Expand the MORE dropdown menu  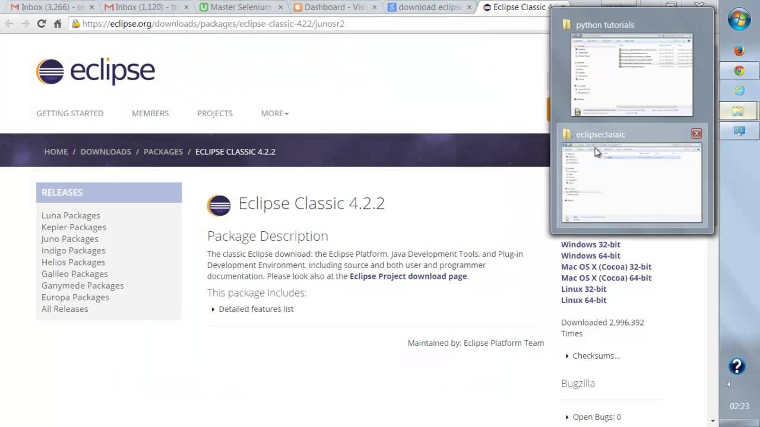pos(275,113)
